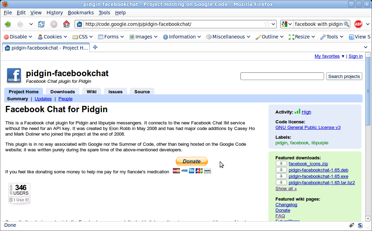This screenshot has width=372, height=231.
Task: Open a new tab with plus icon
Action: click(x=95, y=48)
